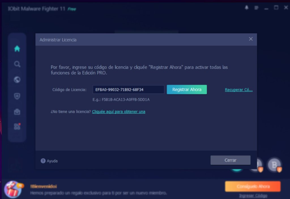Click the Administrar Licencia dialog title
290x199 pixels.
pos(58,40)
